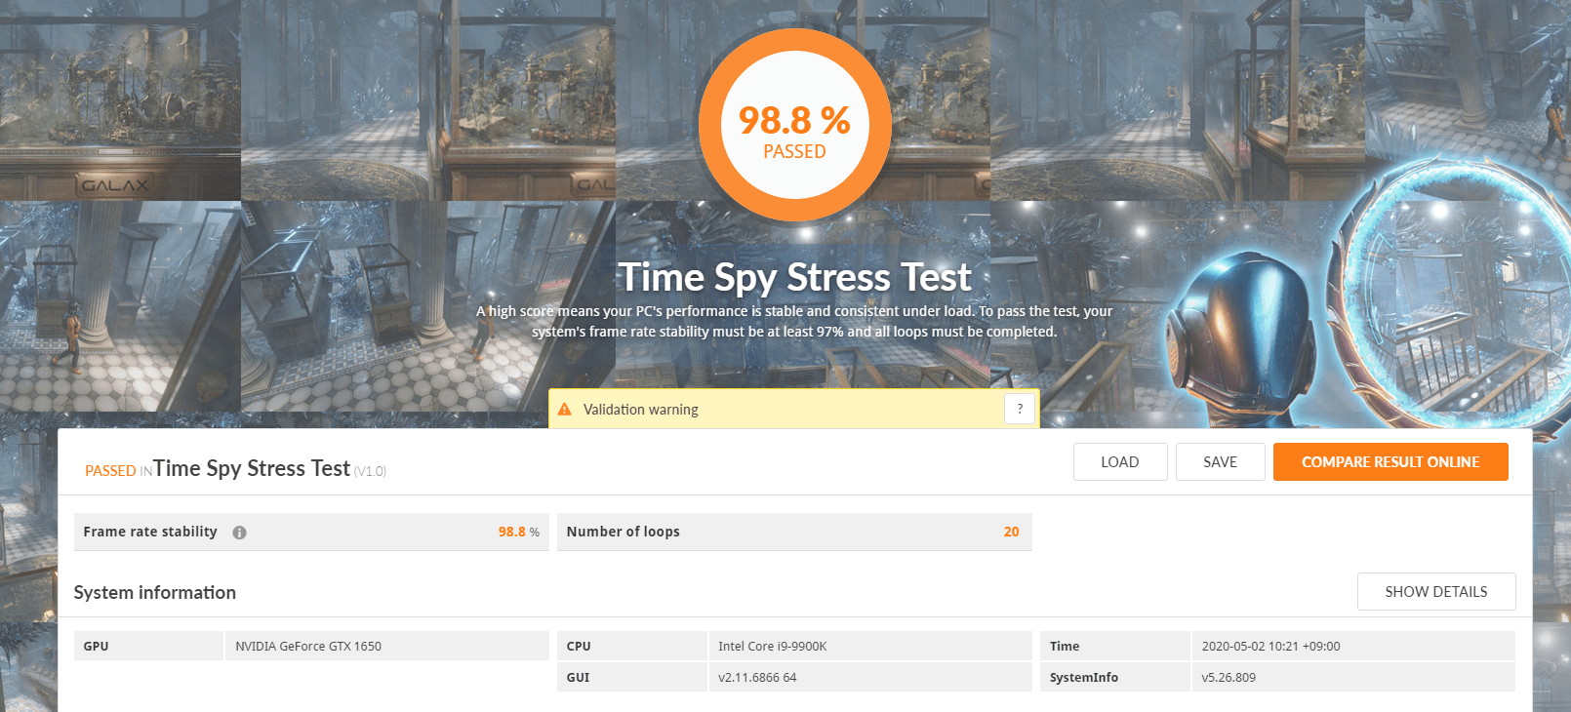Open the validation warning question mark help
Image resolution: width=1571 pixels, height=712 pixels.
click(x=1020, y=410)
